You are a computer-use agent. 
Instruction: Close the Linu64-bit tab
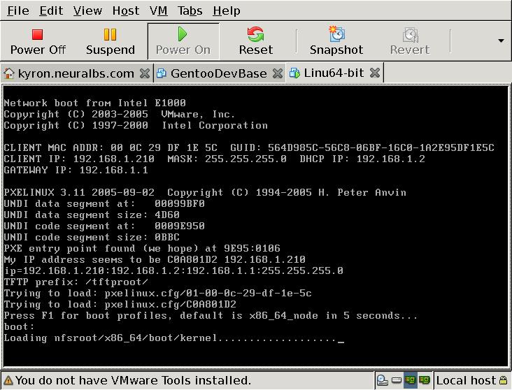375,73
